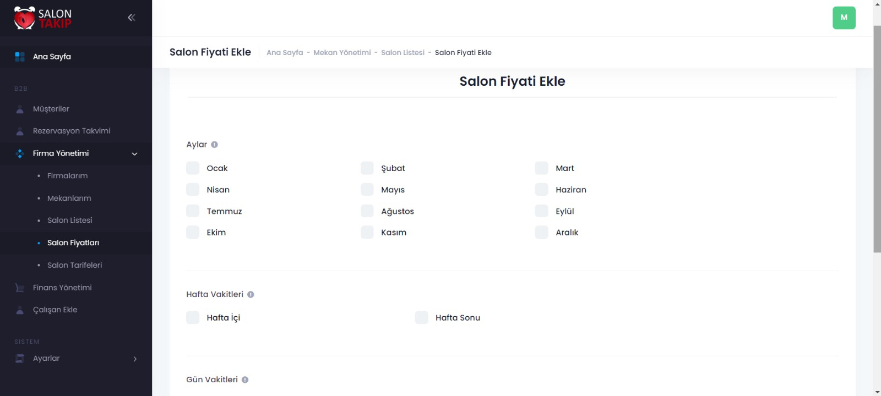881x396 pixels.
Task: Select the Aralık month checkbox
Action: click(542, 233)
